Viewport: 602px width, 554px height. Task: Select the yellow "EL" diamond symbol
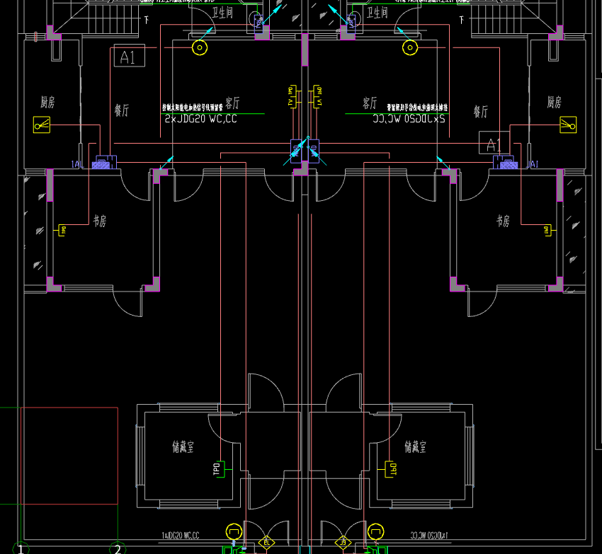pos(266,543)
